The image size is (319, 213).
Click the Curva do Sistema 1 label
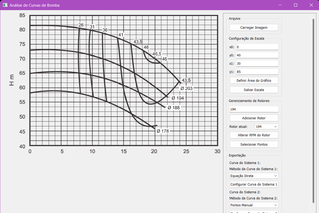[x=245, y=163]
